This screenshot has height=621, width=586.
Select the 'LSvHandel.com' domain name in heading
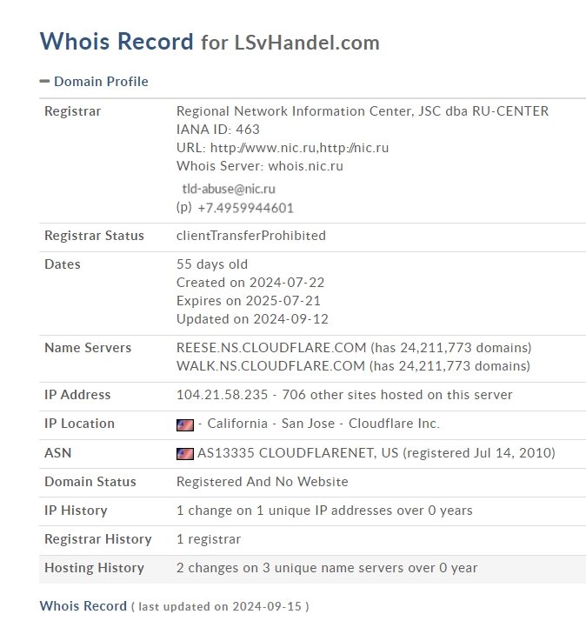pos(307,43)
